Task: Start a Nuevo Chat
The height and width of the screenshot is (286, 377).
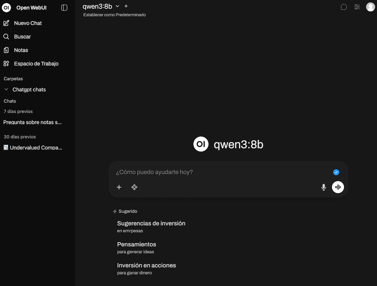Action: pyautogui.click(x=28, y=23)
